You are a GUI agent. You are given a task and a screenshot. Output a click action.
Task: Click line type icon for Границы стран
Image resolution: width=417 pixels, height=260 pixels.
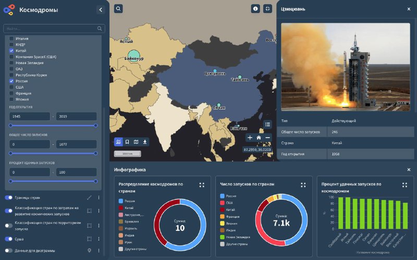[x=89, y=197]
